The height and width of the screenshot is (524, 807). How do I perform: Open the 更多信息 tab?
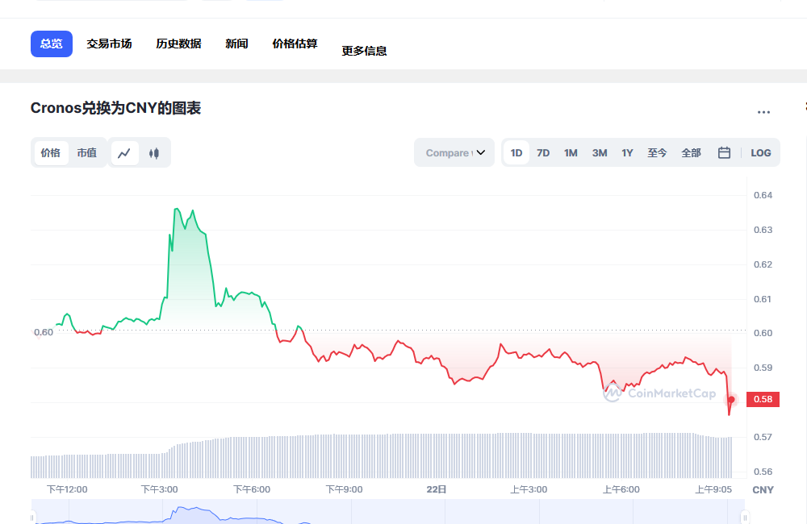click(x=365, y=51)
